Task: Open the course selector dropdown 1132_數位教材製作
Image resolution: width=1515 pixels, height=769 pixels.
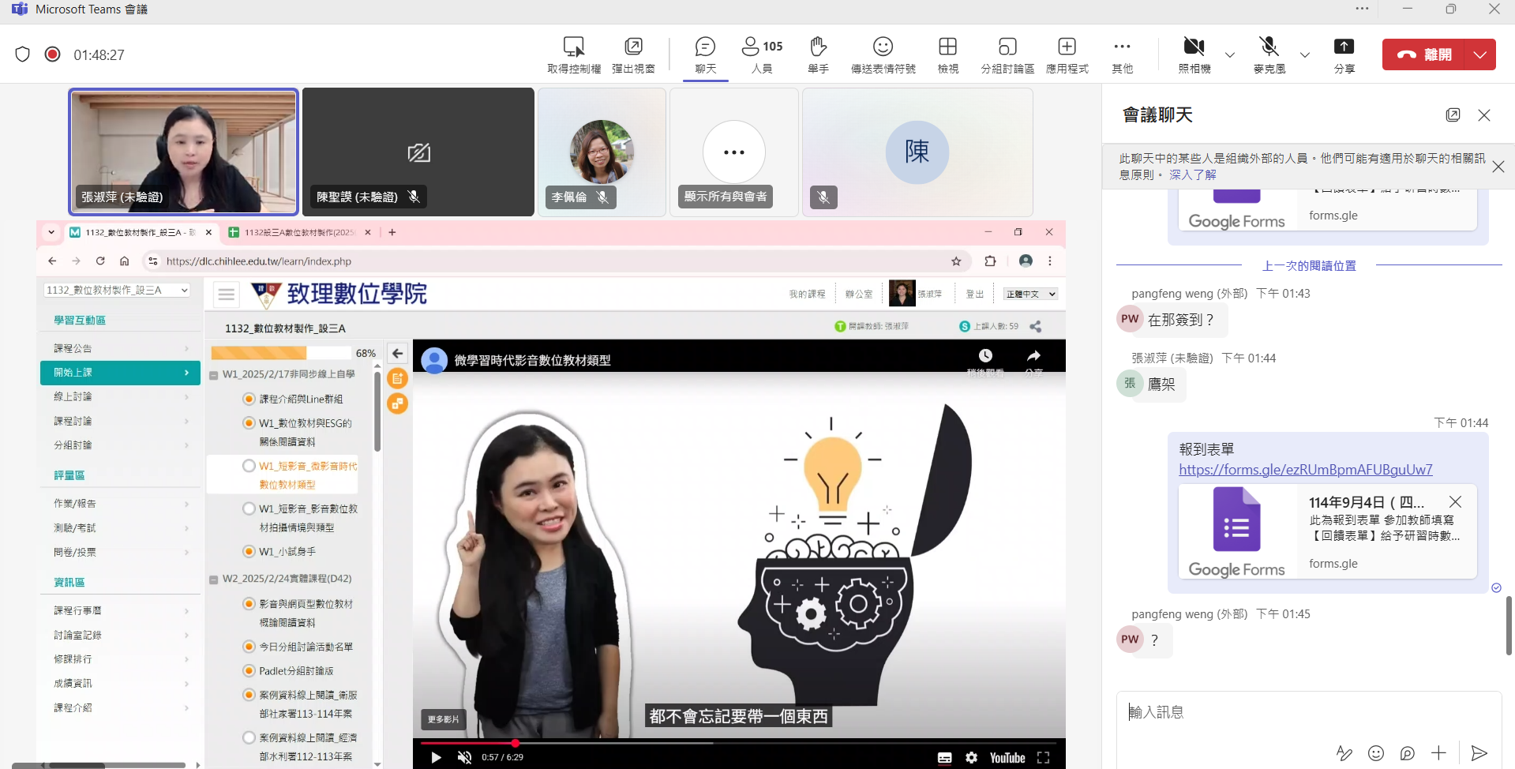Action: pyautogui.click(x=117, y=291)
